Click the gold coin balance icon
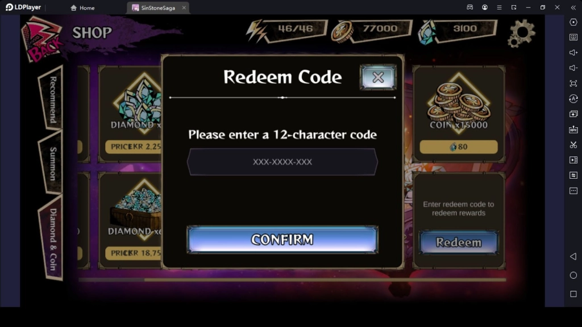This screenshot has width=582, height=327. (342, 32)
